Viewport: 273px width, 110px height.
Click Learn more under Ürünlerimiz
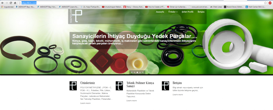(86, 103)
